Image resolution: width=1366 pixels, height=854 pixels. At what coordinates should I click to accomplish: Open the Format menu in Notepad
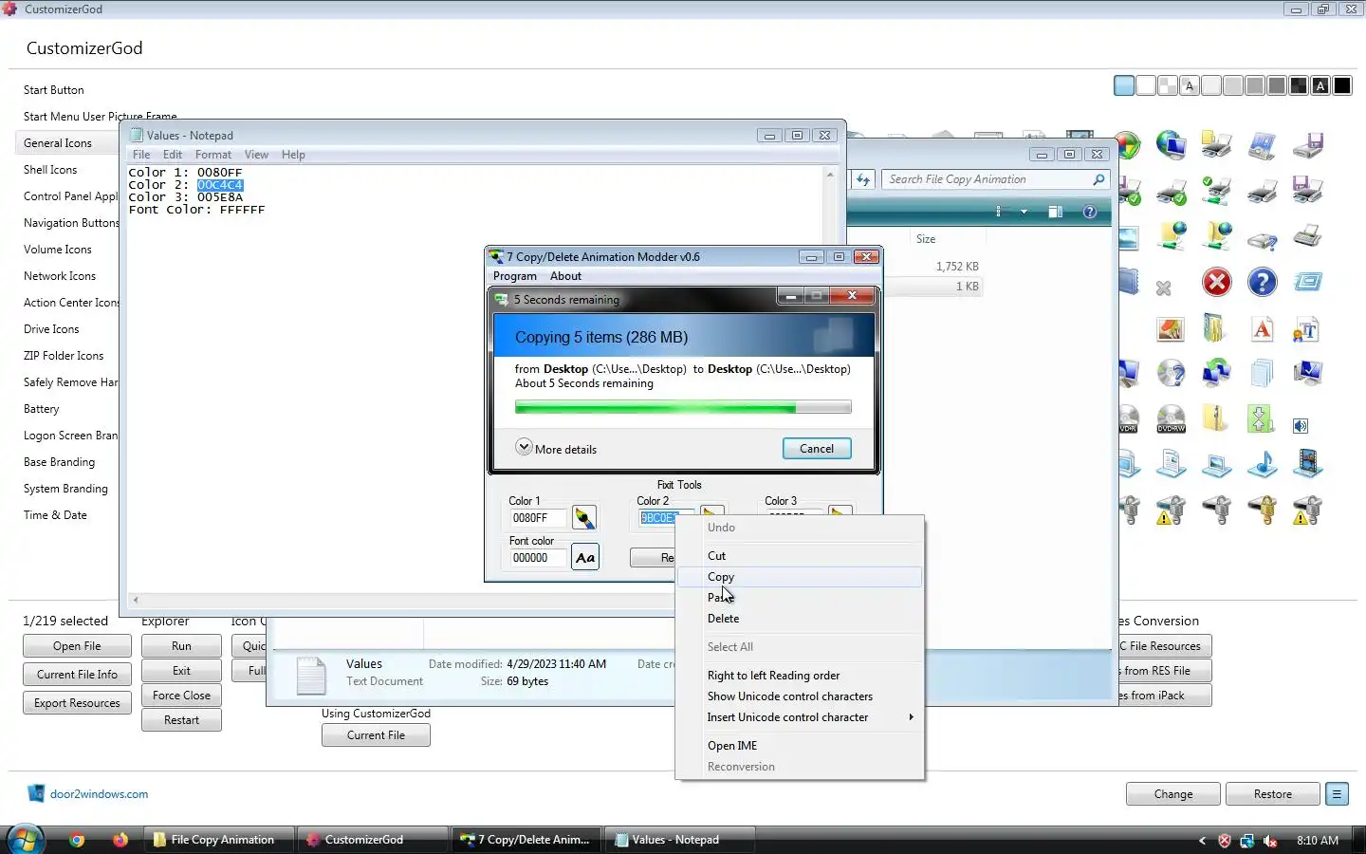click(213, 155)
